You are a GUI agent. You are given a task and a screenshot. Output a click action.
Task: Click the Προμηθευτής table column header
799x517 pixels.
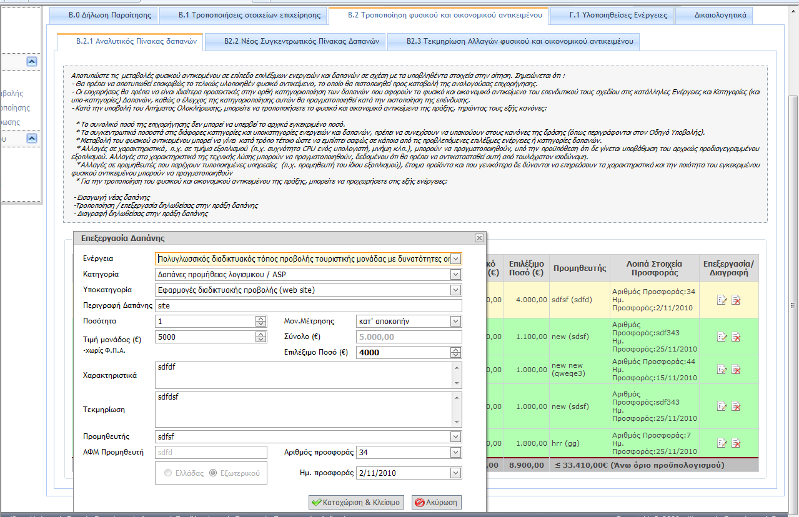tap(579, 268)
